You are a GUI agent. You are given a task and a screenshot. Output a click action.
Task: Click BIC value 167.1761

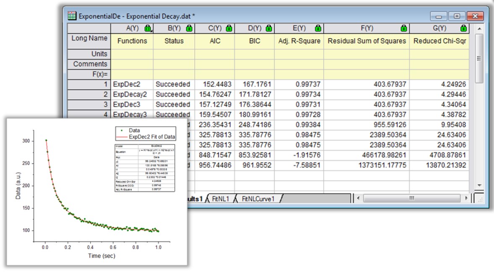[255, 84]
